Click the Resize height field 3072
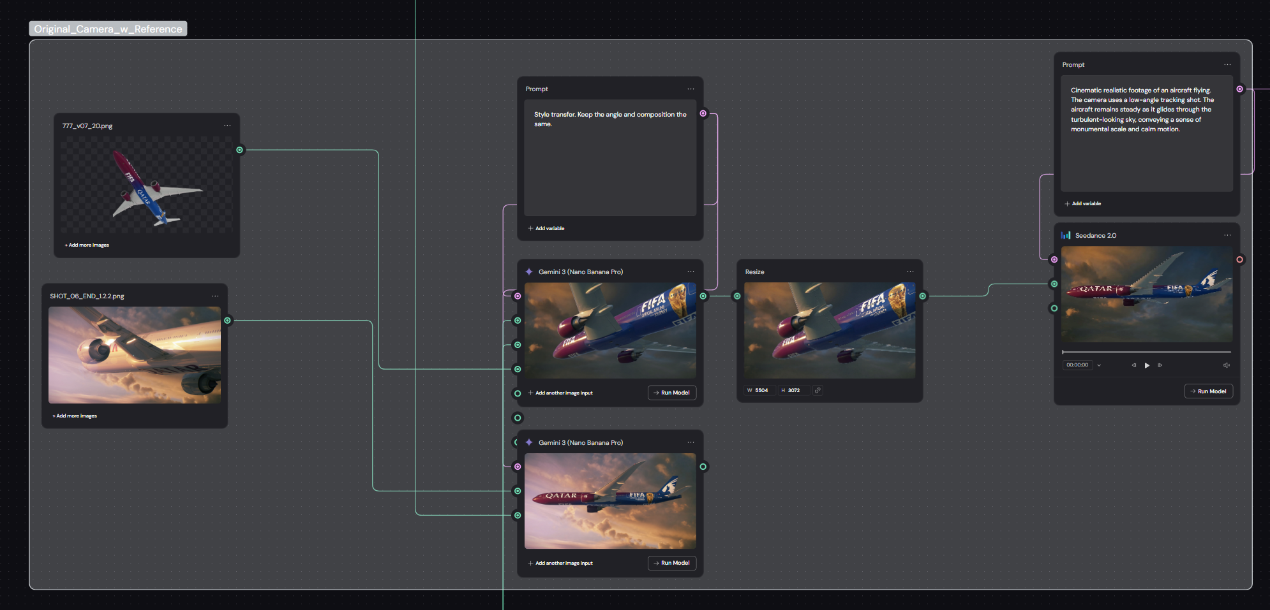Viewport: 1270px width, 610px height. coord(793,390)
